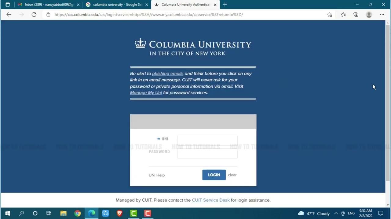Switch to the columbia university Google Search tab
The width and height of the screenshot is (391, 219).
pos(117,5)
